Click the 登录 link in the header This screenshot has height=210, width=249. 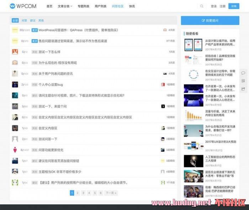214,6
